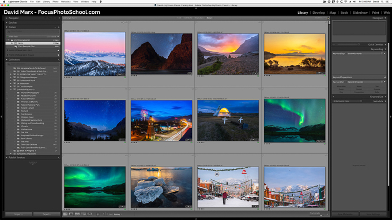Hide the filmstrip with bottom edge arrow
Viewport: 392px width, 220px height.
(196, 219)
